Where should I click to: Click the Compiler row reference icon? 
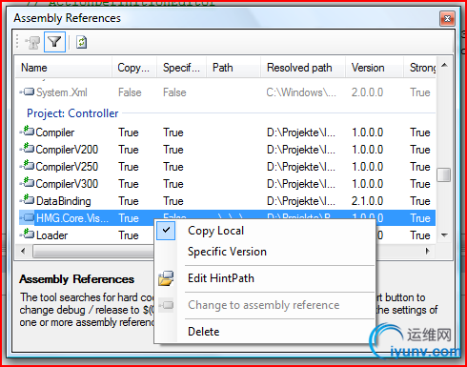28,131
